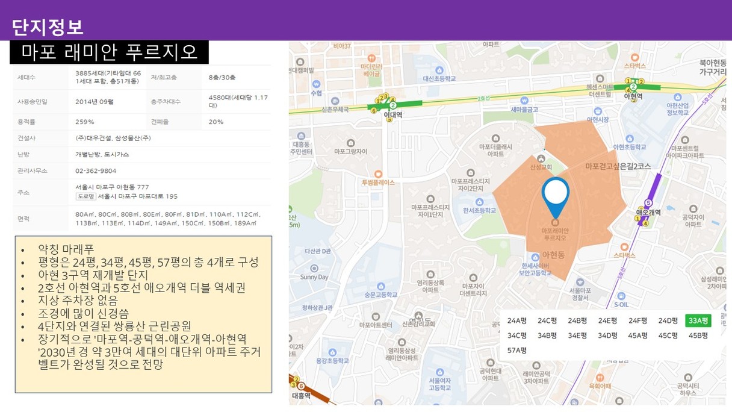Viewport: 732px width, 412px height.
Task: Pick the 45B평 size option
Action: [698, 336]
